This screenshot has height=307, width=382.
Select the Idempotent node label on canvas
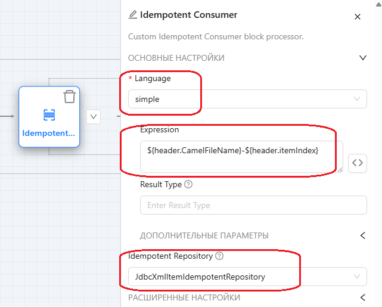click(x=49, y=134)
